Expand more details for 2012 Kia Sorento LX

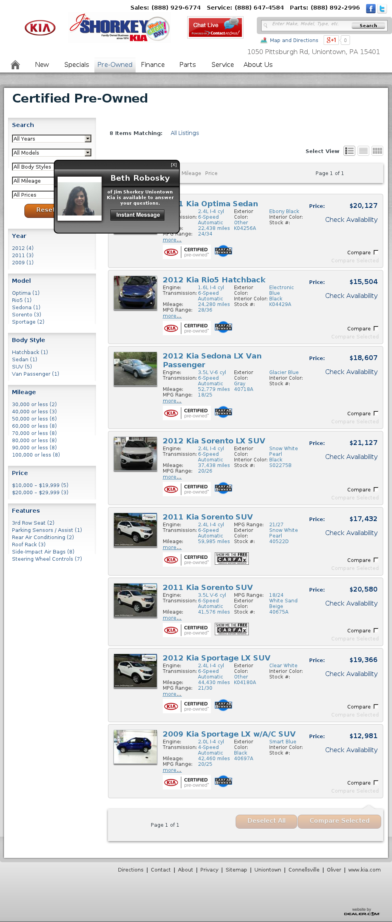click(x=172, y=477)
